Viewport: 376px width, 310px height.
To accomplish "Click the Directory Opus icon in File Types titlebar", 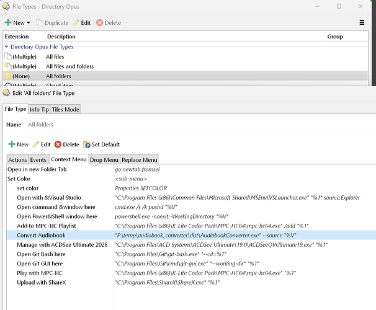I will [x=6, y=6].
